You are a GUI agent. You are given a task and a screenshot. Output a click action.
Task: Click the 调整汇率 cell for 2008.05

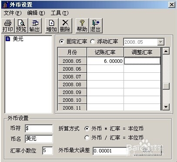pyautogui.click(x=142, y=61)
